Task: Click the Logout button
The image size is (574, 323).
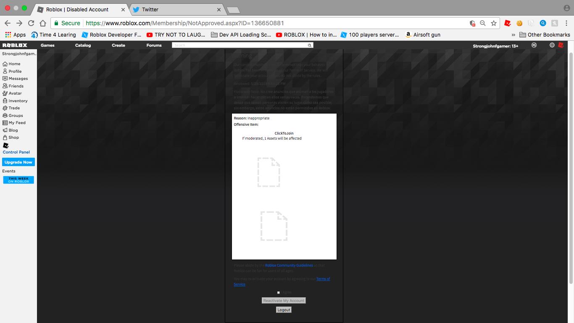Action: pyautogui.click(x=284, y=310)
